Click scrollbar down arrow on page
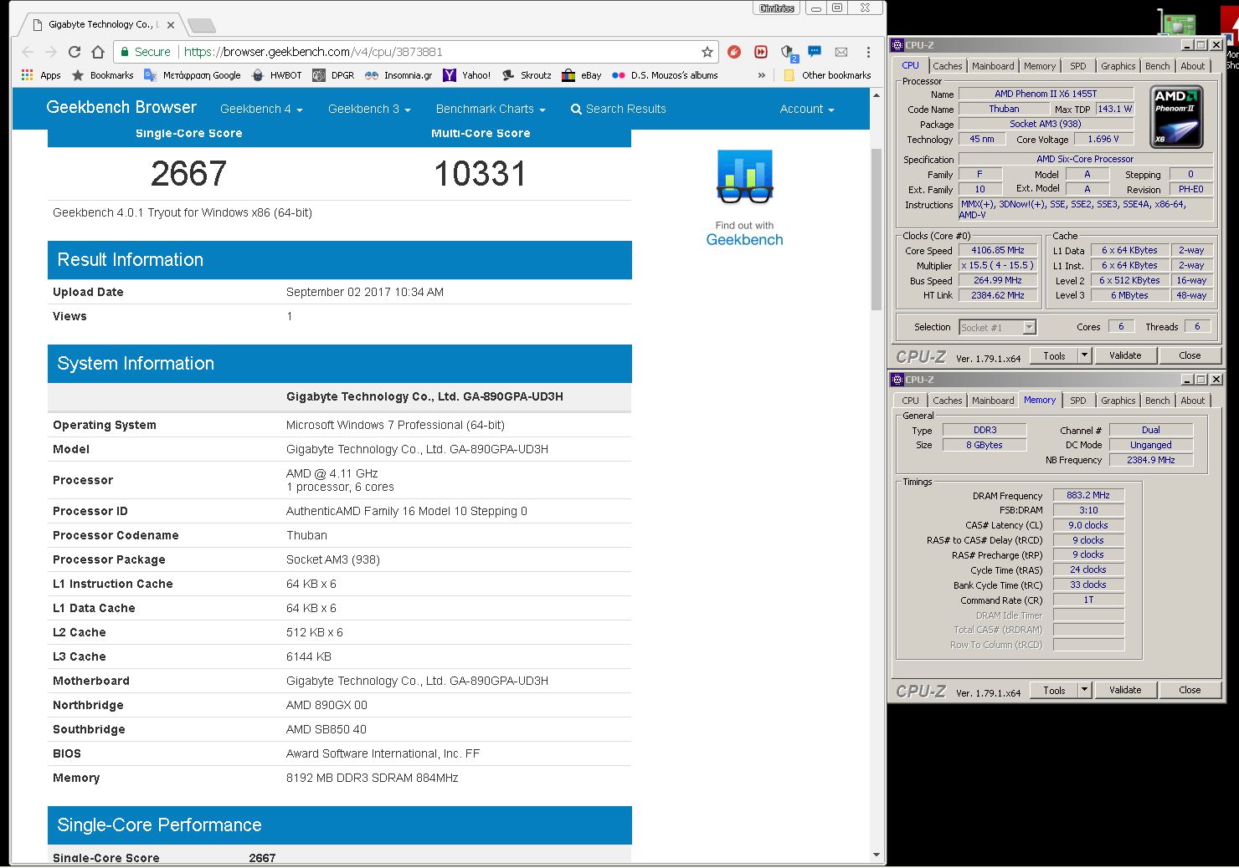 coord(877,855)
